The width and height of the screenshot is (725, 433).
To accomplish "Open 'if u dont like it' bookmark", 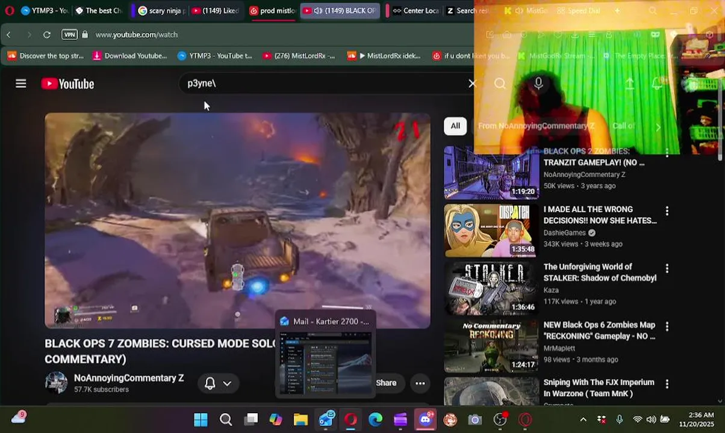I will coord(471,56).
